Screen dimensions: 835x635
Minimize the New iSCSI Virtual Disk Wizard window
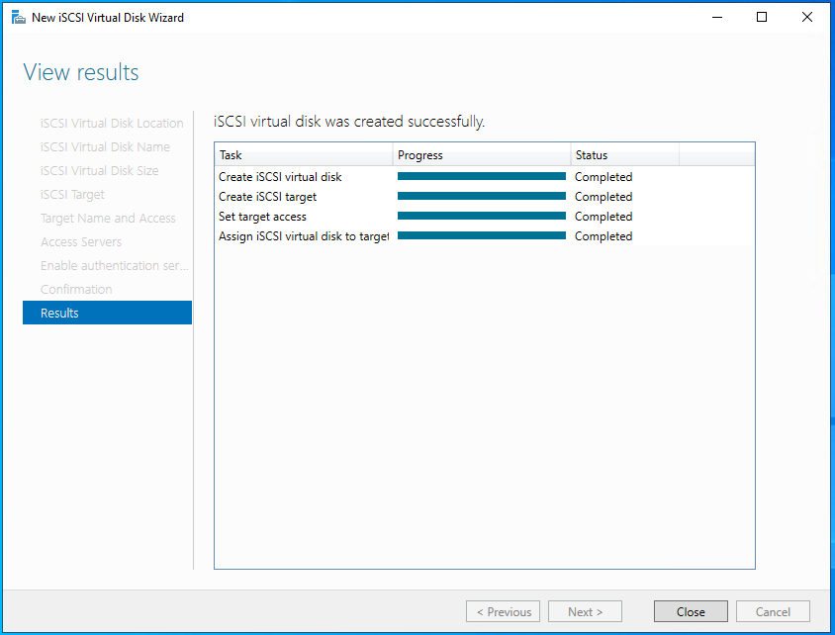(x=715, y=17)
